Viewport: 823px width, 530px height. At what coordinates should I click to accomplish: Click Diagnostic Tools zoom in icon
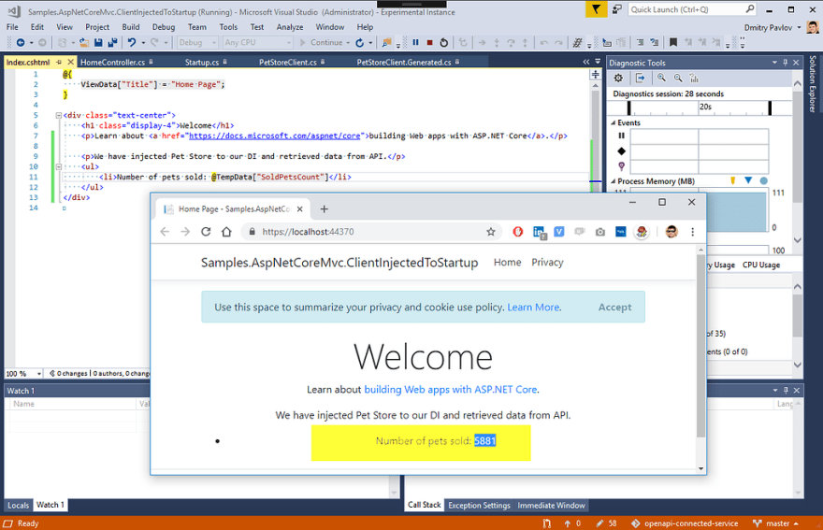coord(661,79)
